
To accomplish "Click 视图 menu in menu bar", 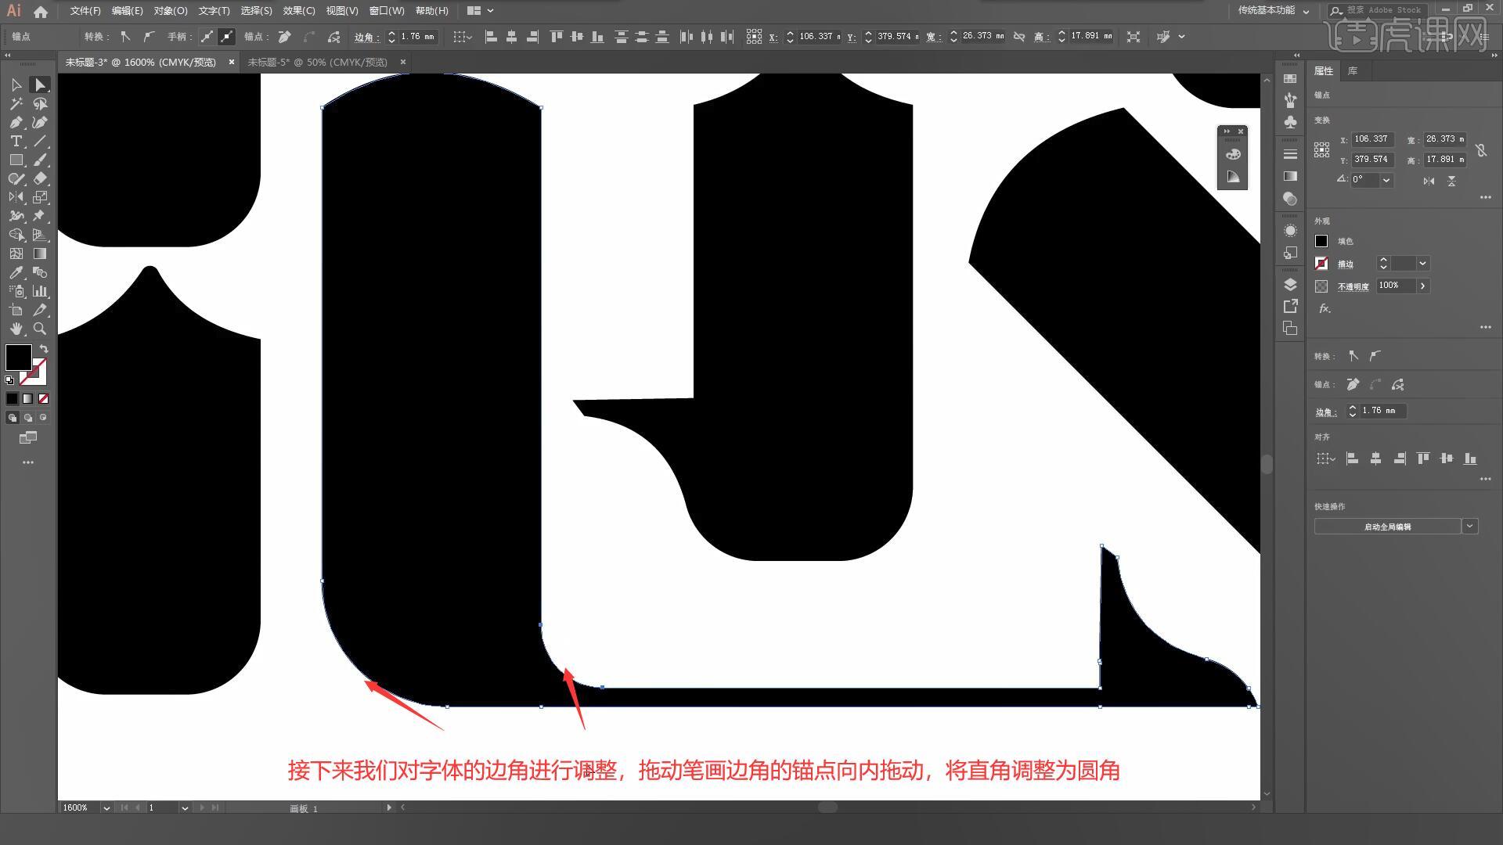I will [x=339, y=10].
